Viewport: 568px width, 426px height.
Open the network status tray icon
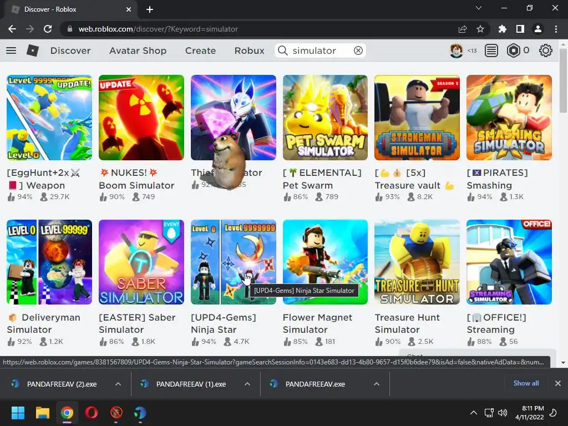[x=489, y=413]
